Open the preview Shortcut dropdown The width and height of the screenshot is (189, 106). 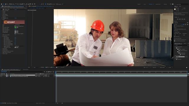coord(180,23)
